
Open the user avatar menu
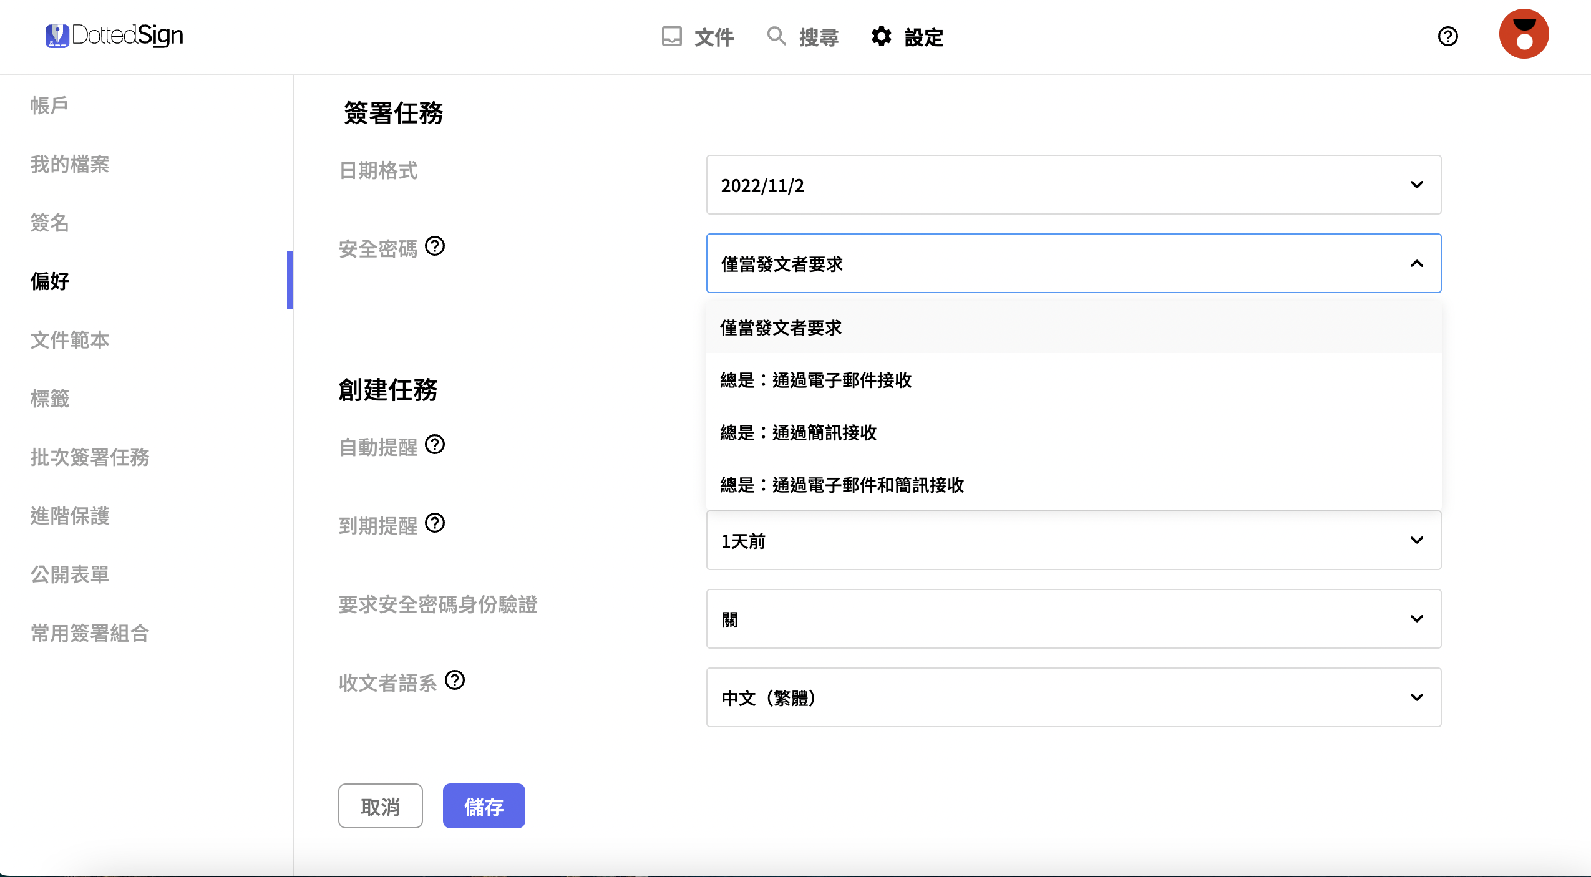click(x=1524, y=34)
